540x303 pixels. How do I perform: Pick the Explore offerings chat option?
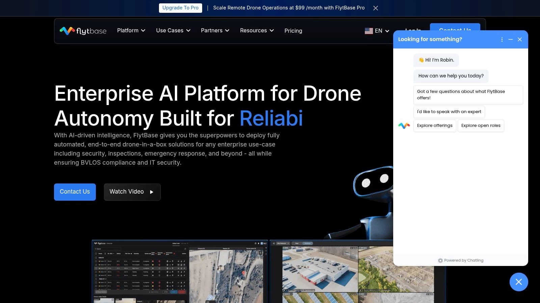pyautogui.click(x=435, y=126)
